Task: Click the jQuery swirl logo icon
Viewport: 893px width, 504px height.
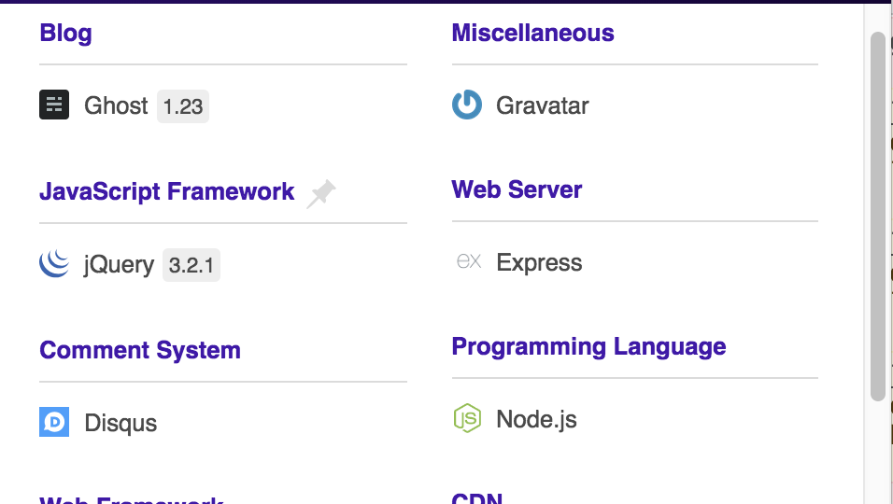Action: (54, 264)
